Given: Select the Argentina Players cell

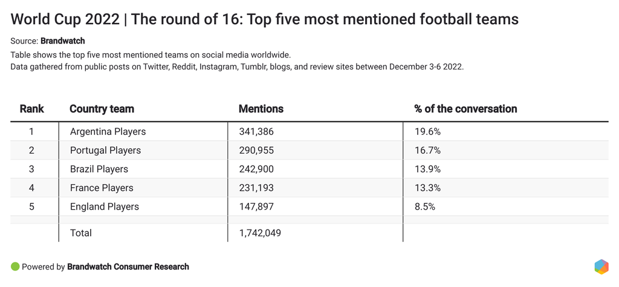Looking at the screenshot, I should pyautogui.click(x=108, y=132).
